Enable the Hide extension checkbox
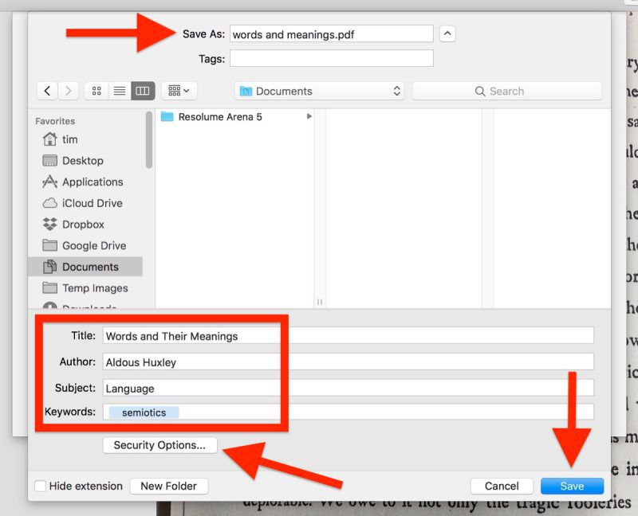Screen dimensions: 638x516 (41, 486)
